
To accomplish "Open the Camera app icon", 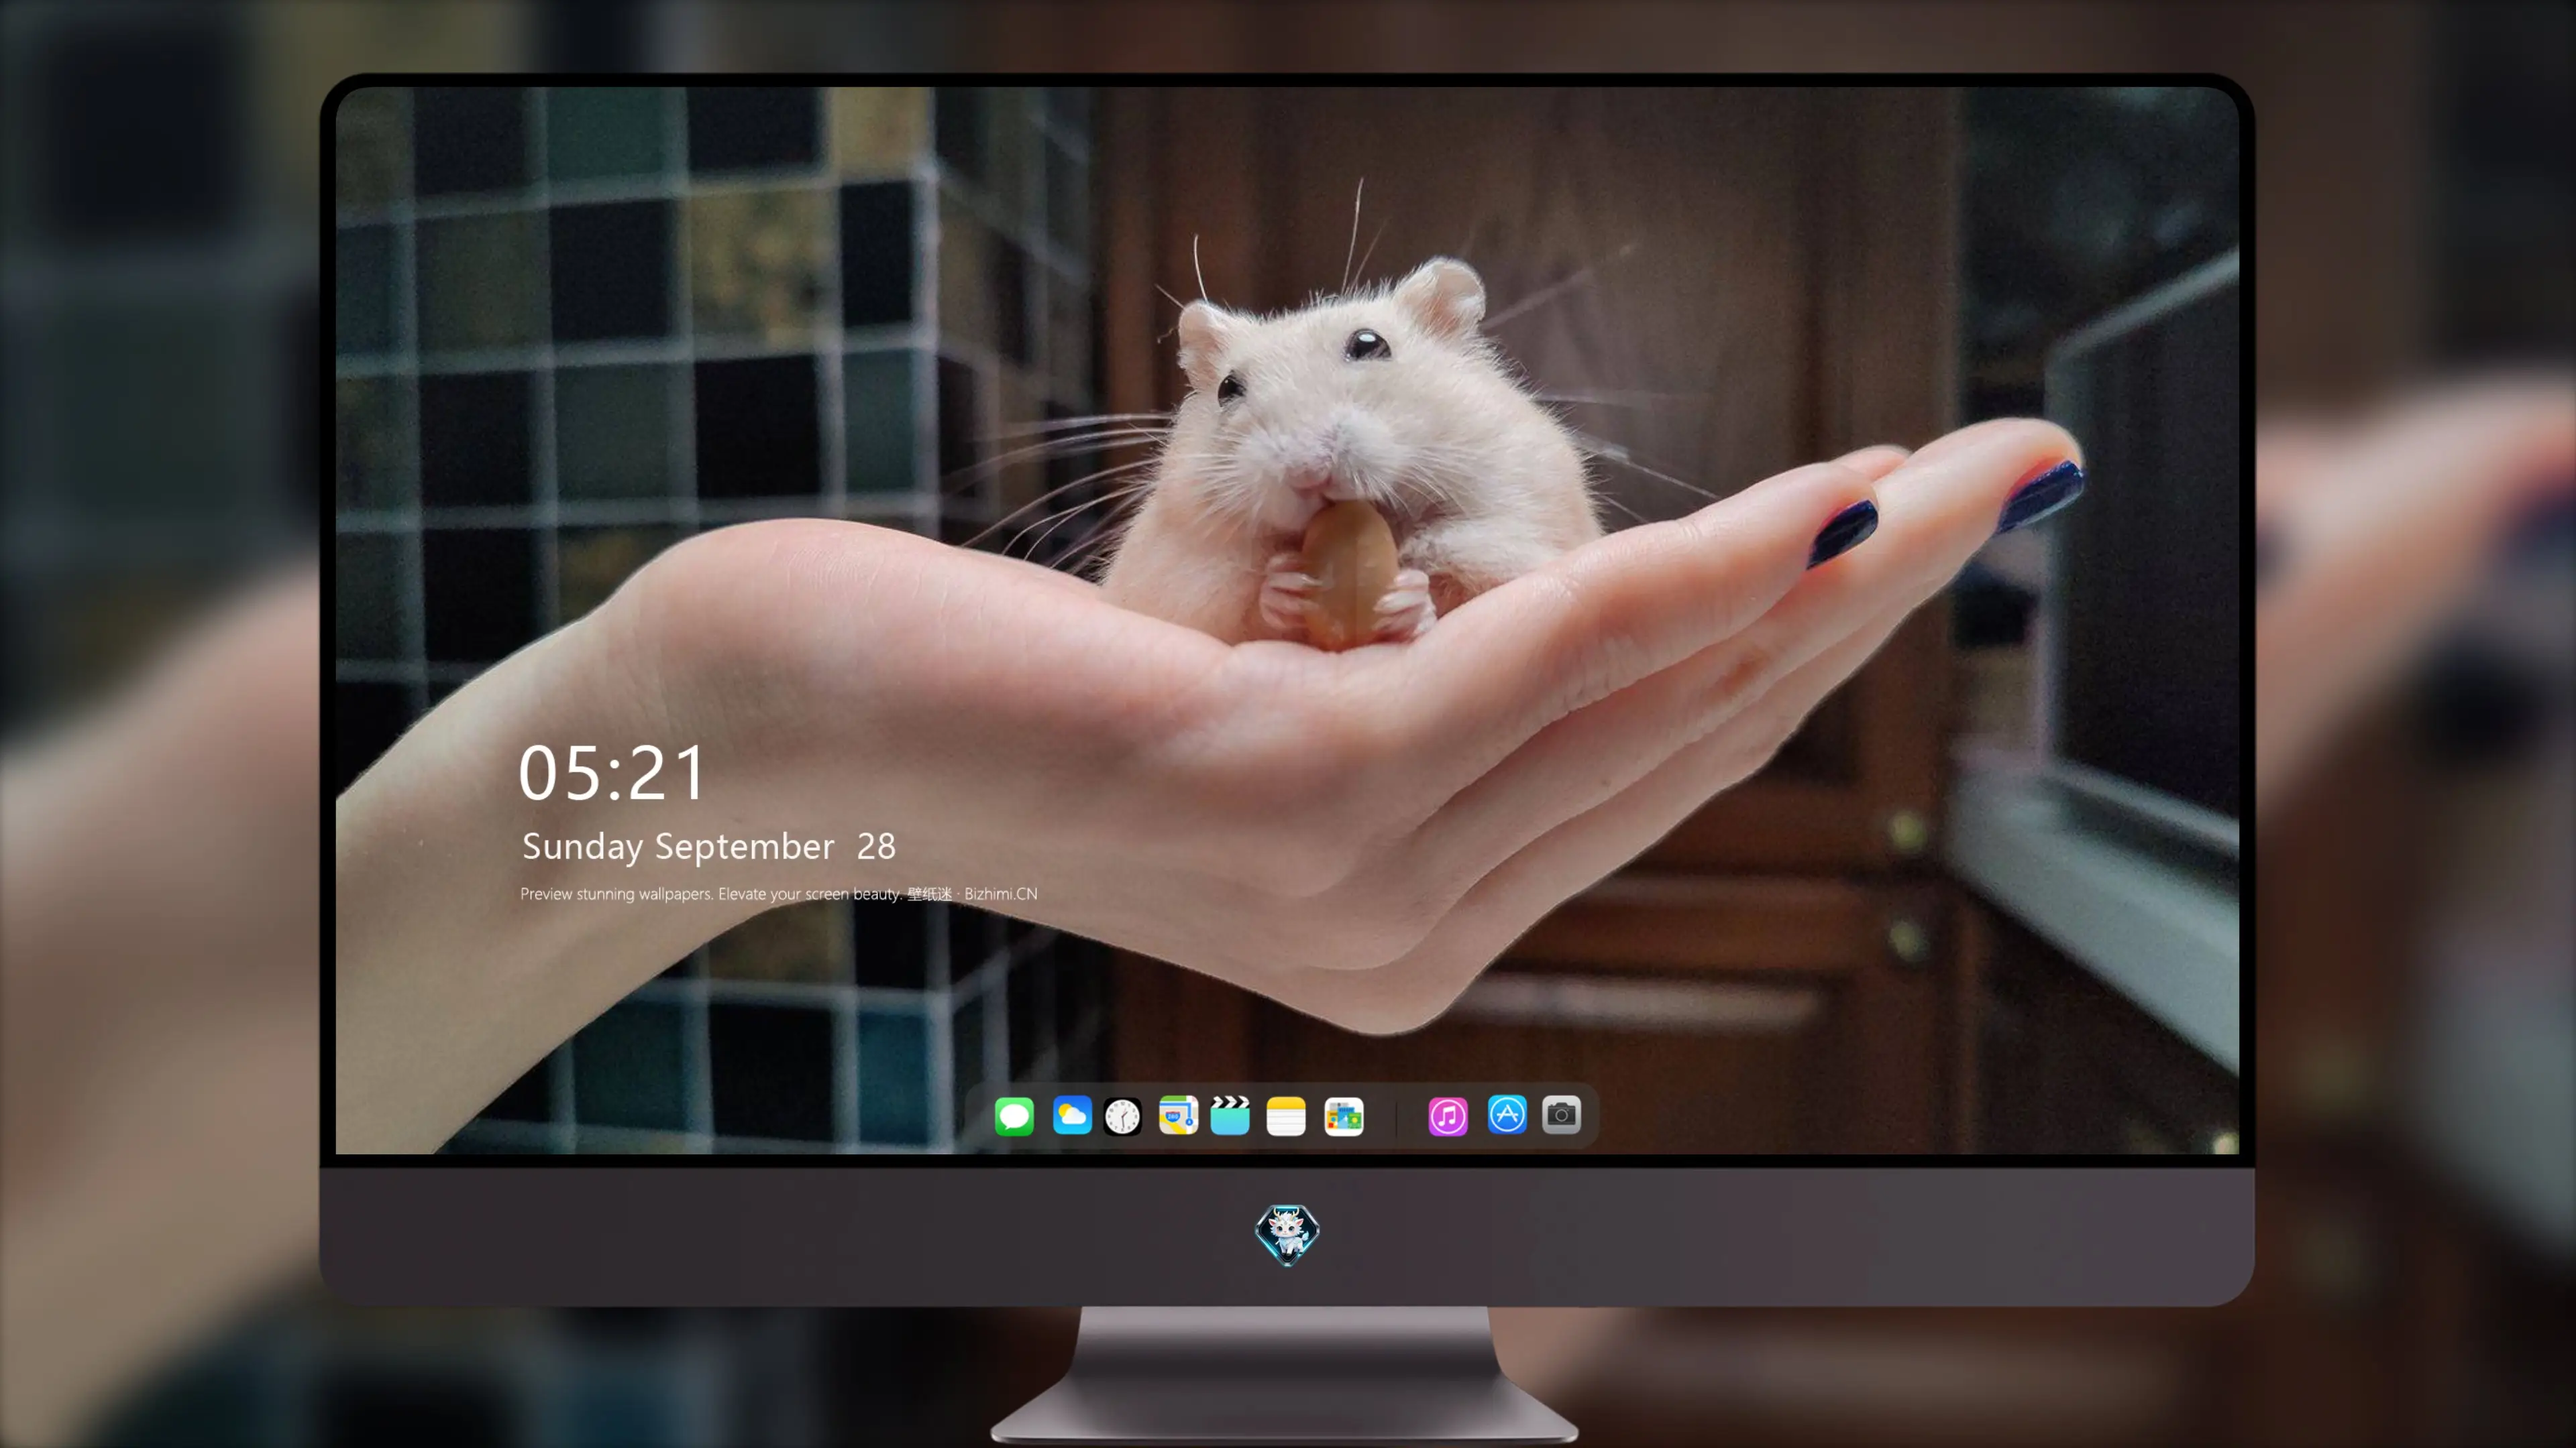I will (1561, 1114).
